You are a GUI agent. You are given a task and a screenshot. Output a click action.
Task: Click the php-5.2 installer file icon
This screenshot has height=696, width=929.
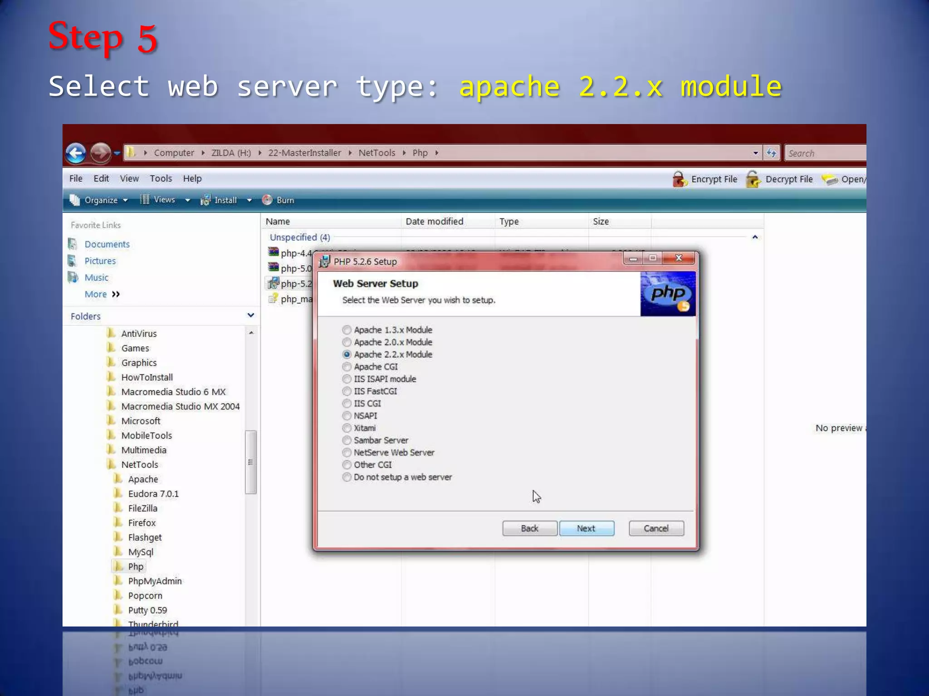tap(273, 283)
